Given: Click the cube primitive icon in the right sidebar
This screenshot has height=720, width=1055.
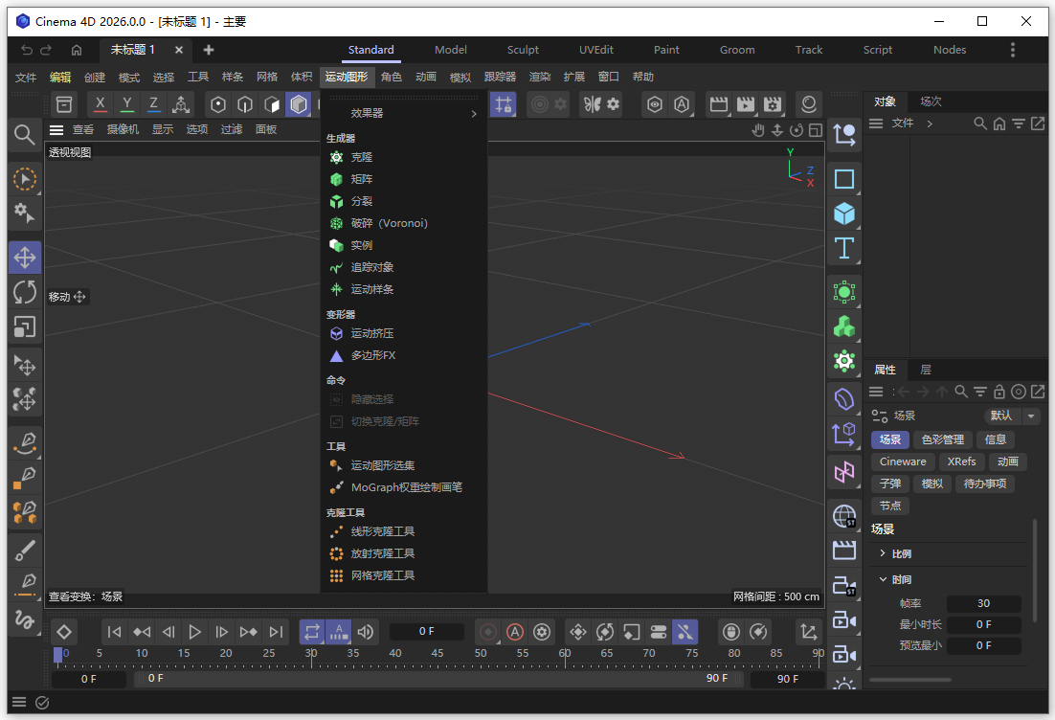Looking at the screenshot, I should pyautogui.click(x=844, y=214).
